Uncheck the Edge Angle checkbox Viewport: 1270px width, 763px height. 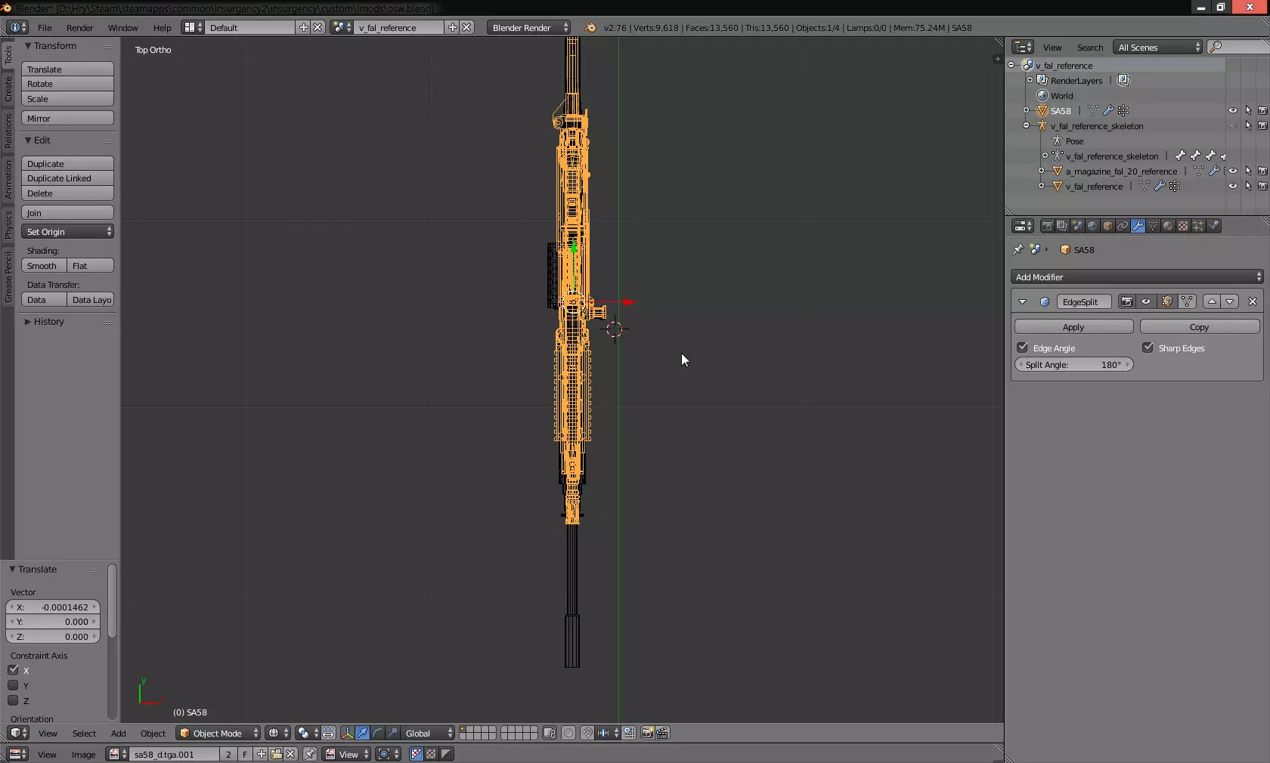(x=1023, y=348)
